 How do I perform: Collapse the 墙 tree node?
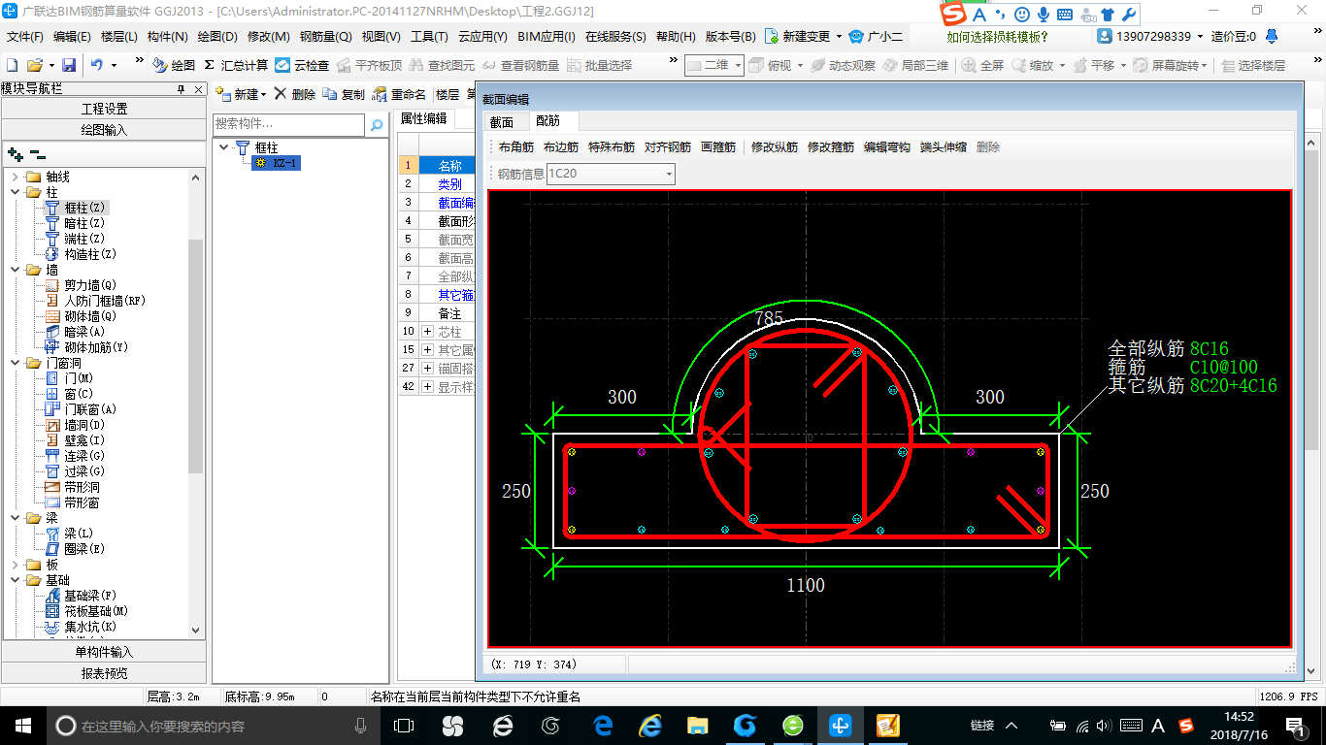click(x=15, y=270)
